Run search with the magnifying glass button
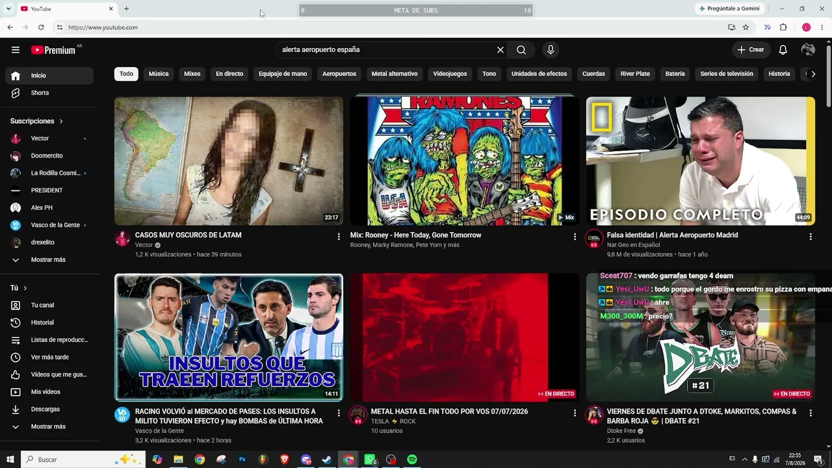The width and height of the screenshot is (832, 468). (521, 50)
